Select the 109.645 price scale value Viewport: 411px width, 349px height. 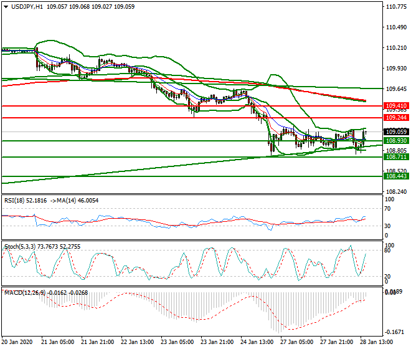396,89
